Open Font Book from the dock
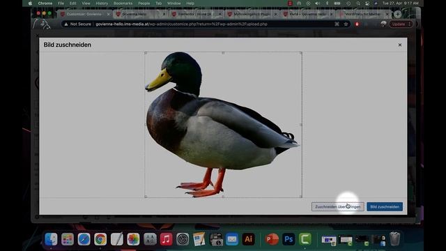Viewport: 446px width, 251px height. point(150,239)
